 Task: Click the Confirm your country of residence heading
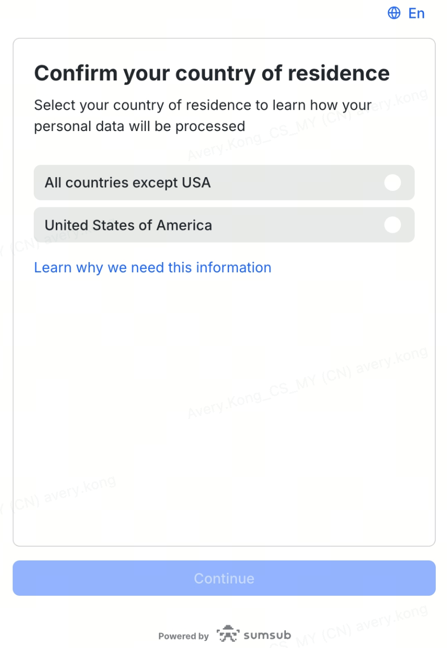pos(211,73)
